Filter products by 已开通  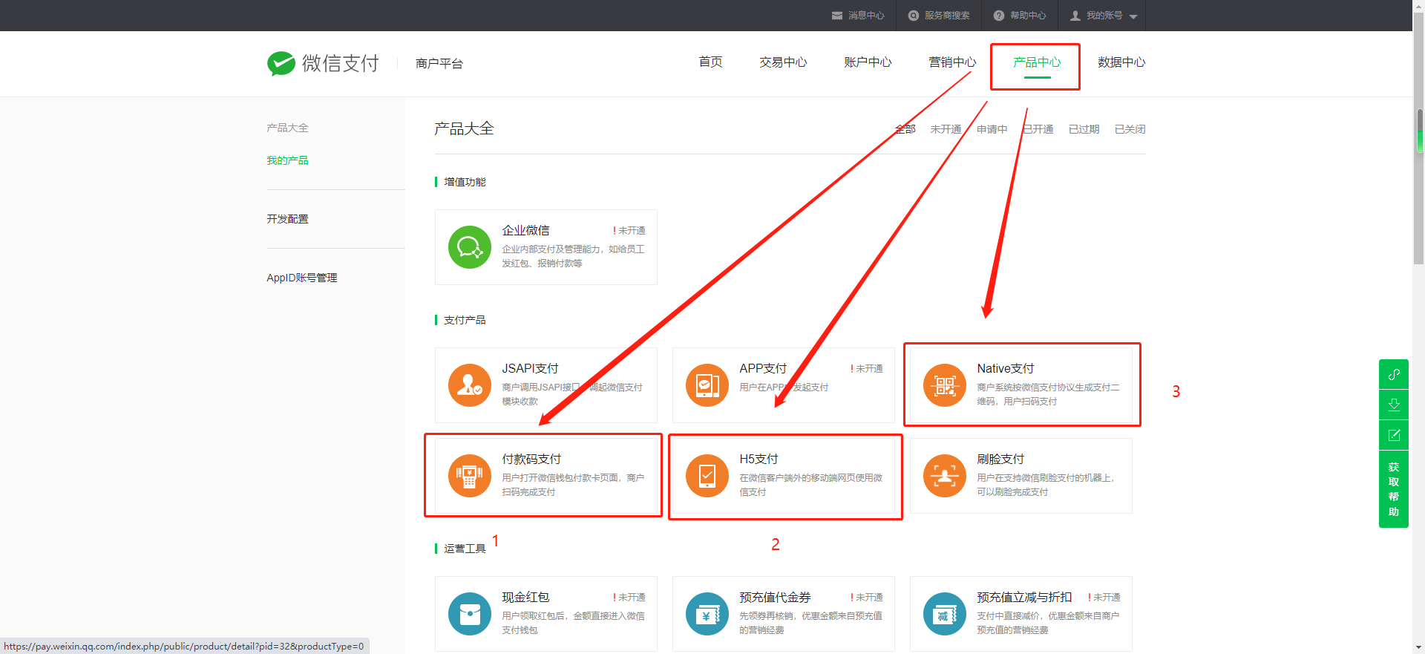tap(1038, 129)
